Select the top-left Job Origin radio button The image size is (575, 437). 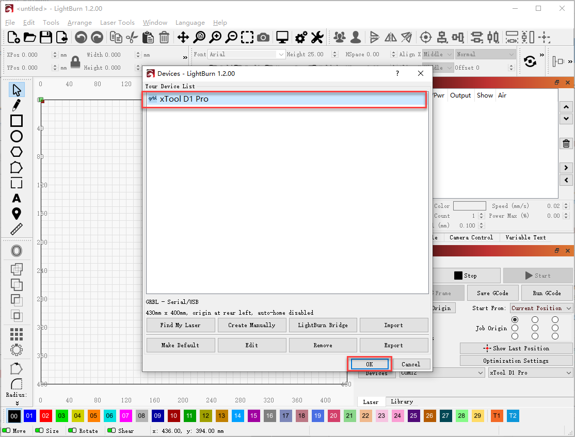pos(515,320)
